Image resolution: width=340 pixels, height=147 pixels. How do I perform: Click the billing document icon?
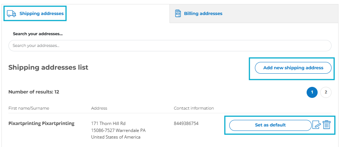point(178,14)
